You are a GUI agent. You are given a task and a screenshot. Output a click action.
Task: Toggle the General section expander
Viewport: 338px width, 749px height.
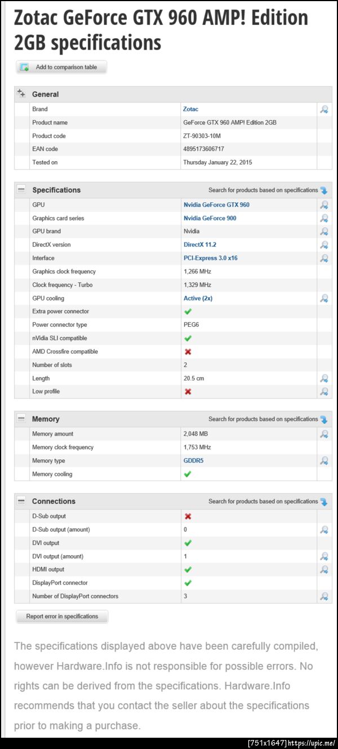pyautogui.click(x=21, y=94)
